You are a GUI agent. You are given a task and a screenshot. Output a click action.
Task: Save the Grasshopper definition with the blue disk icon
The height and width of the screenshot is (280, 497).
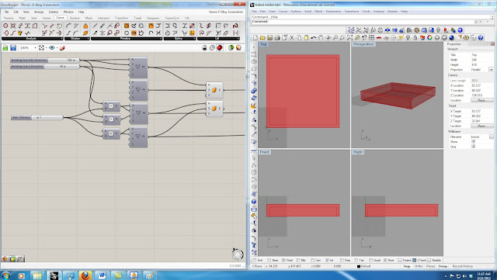(13, 48)
